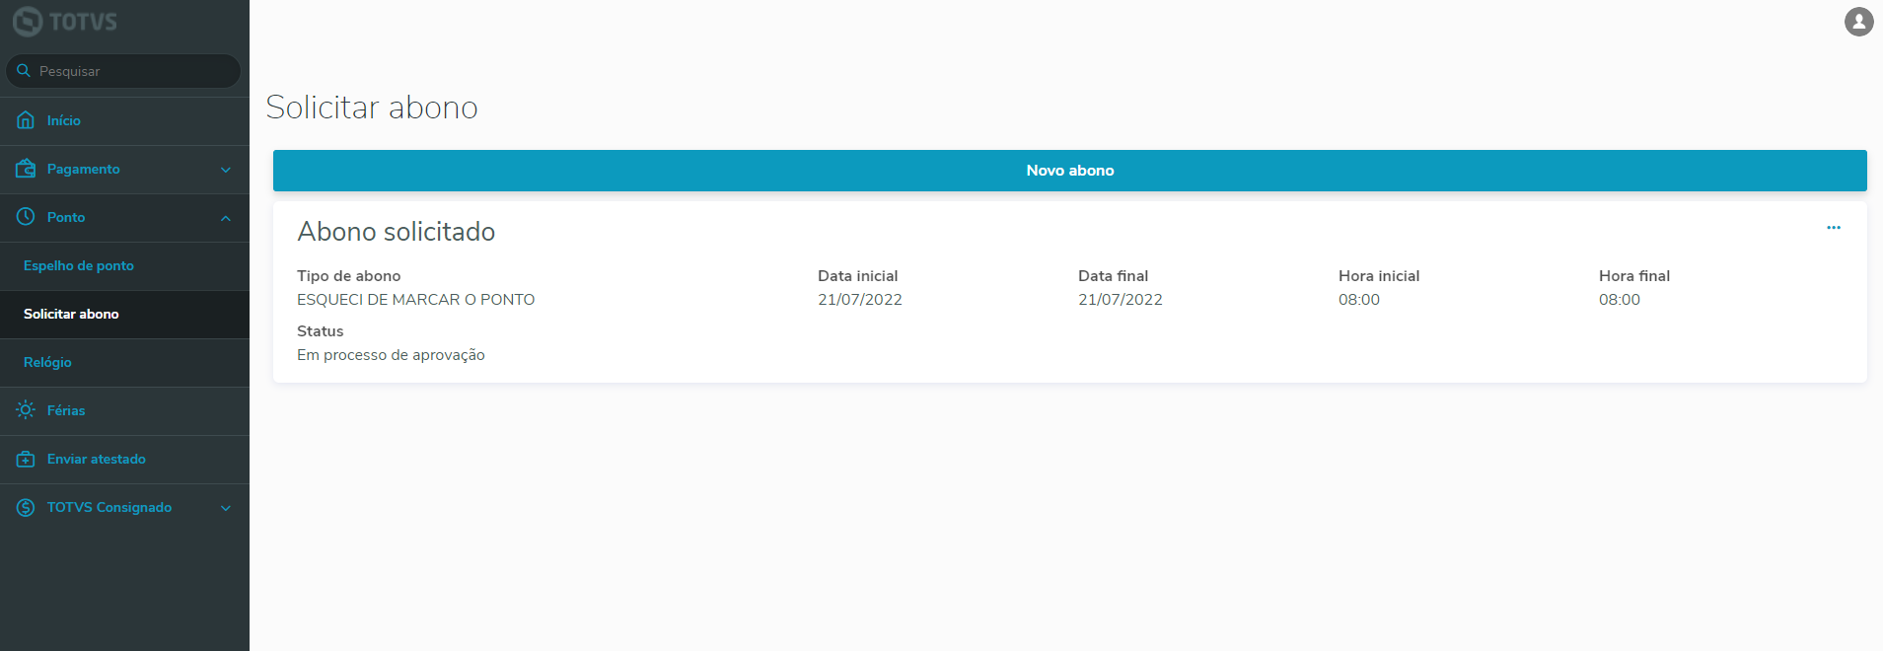Screen dimensions: 1883x651
Task: Open the Relógio submenu item
Action: (124, 362)
